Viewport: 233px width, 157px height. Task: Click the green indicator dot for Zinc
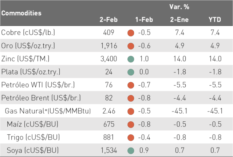click(131, 59)
